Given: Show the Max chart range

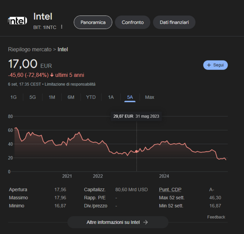Looking at the screenshot, I should pyautogui.click(x=150, y=97).
